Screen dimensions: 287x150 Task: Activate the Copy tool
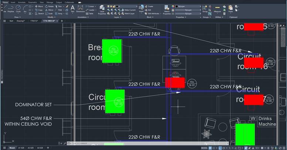pyautogui.click(x=39, y=10)
